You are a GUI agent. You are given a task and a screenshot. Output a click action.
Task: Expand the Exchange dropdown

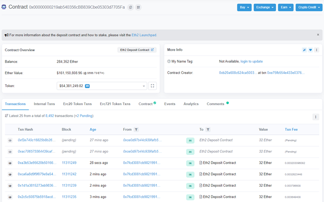[265, 7]
